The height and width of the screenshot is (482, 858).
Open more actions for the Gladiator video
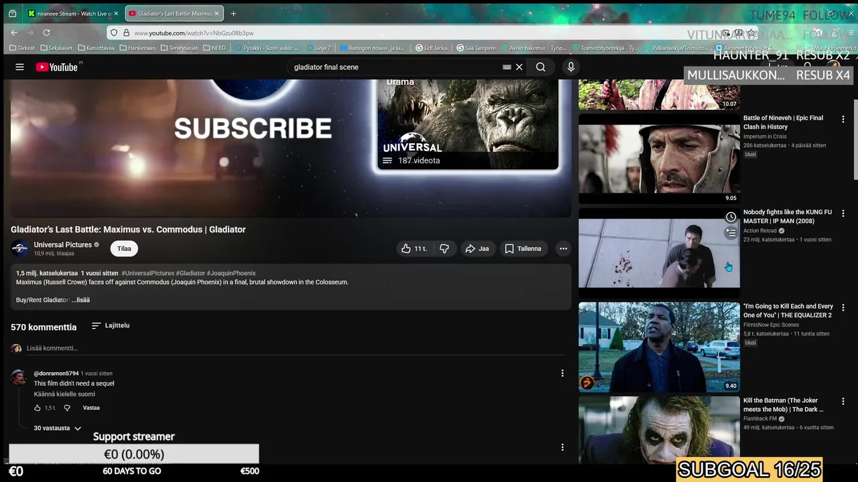point(563,248)
